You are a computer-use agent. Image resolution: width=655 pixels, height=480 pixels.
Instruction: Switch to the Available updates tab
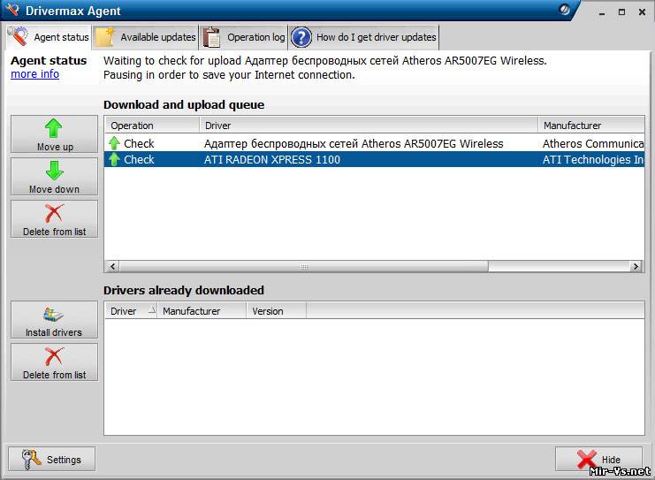[x=146, y=37]
